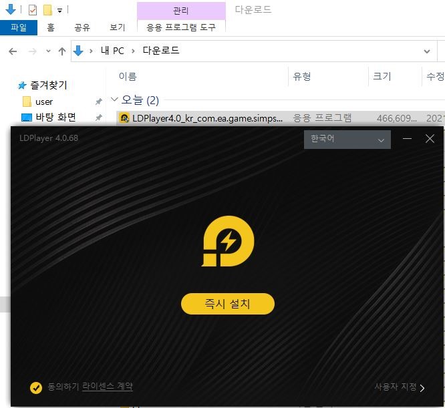This screenshot has height=408, width=445.
Task: Click the LDPlayer installer file icon
Action: click(124, 118)
